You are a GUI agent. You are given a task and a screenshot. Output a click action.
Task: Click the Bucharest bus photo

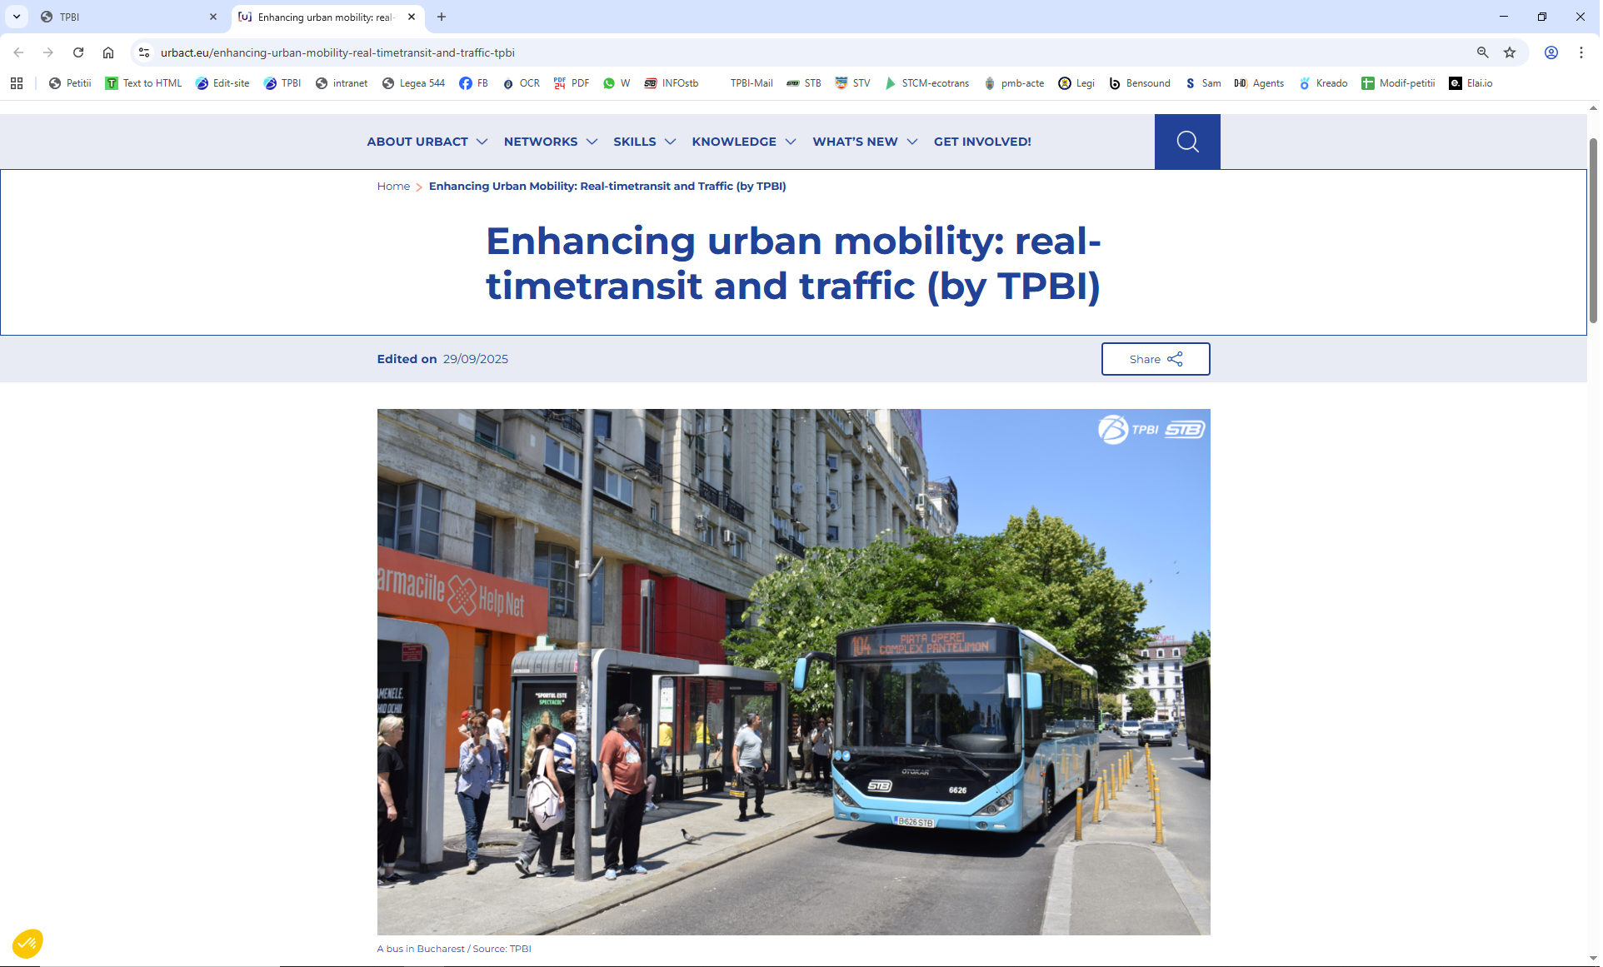point(794,672)
